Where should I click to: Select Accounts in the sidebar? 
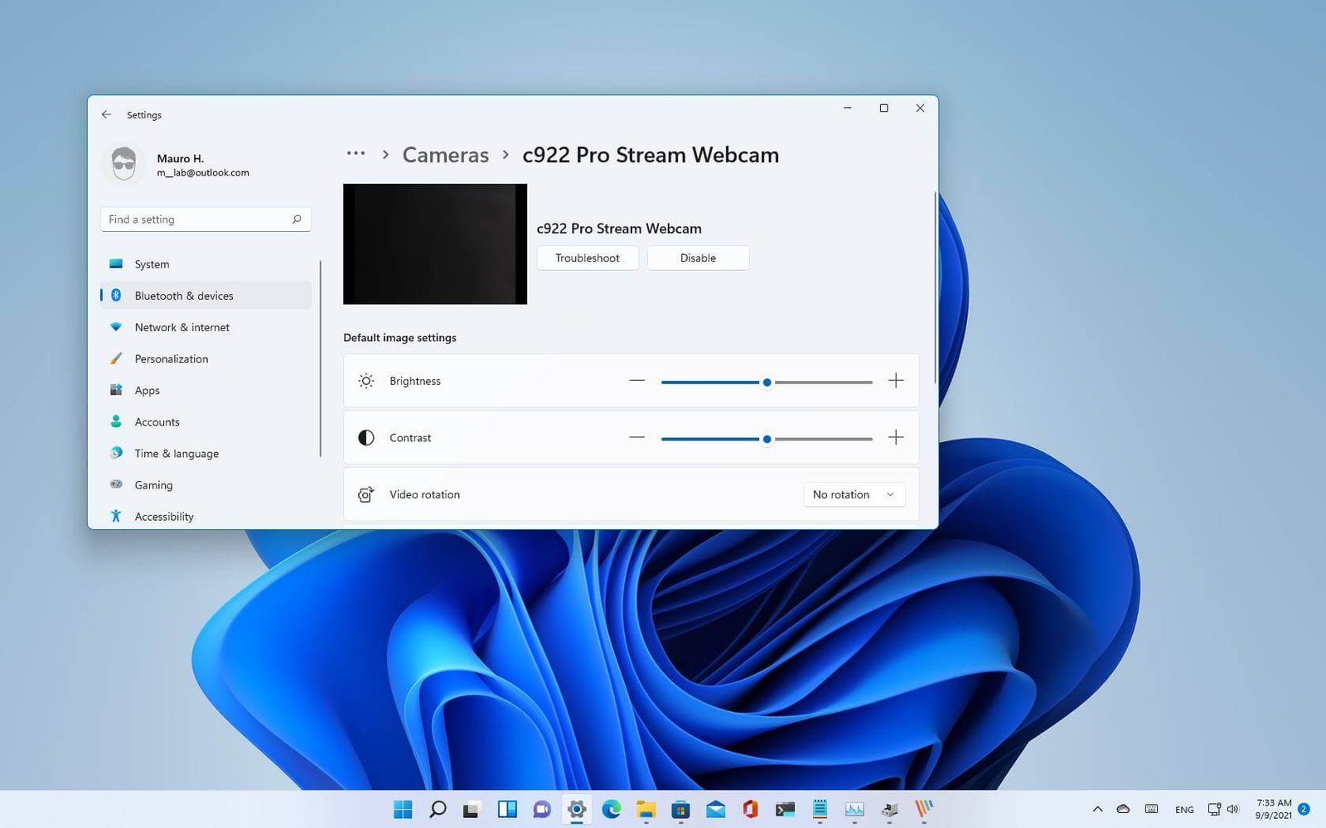tap(156, 421)
